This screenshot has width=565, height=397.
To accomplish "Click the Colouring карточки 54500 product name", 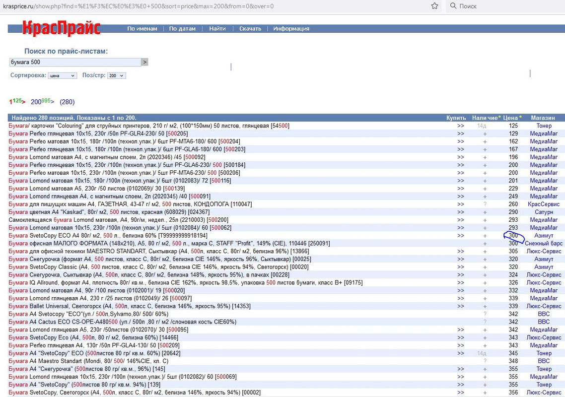I will tap(149, 126).
